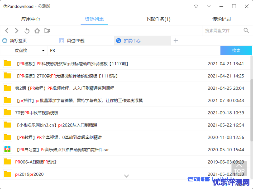This screenshot has width=253, height=189.
Task: Select PR006-AE模板PR预设 entry
Action: coord(36,162)
